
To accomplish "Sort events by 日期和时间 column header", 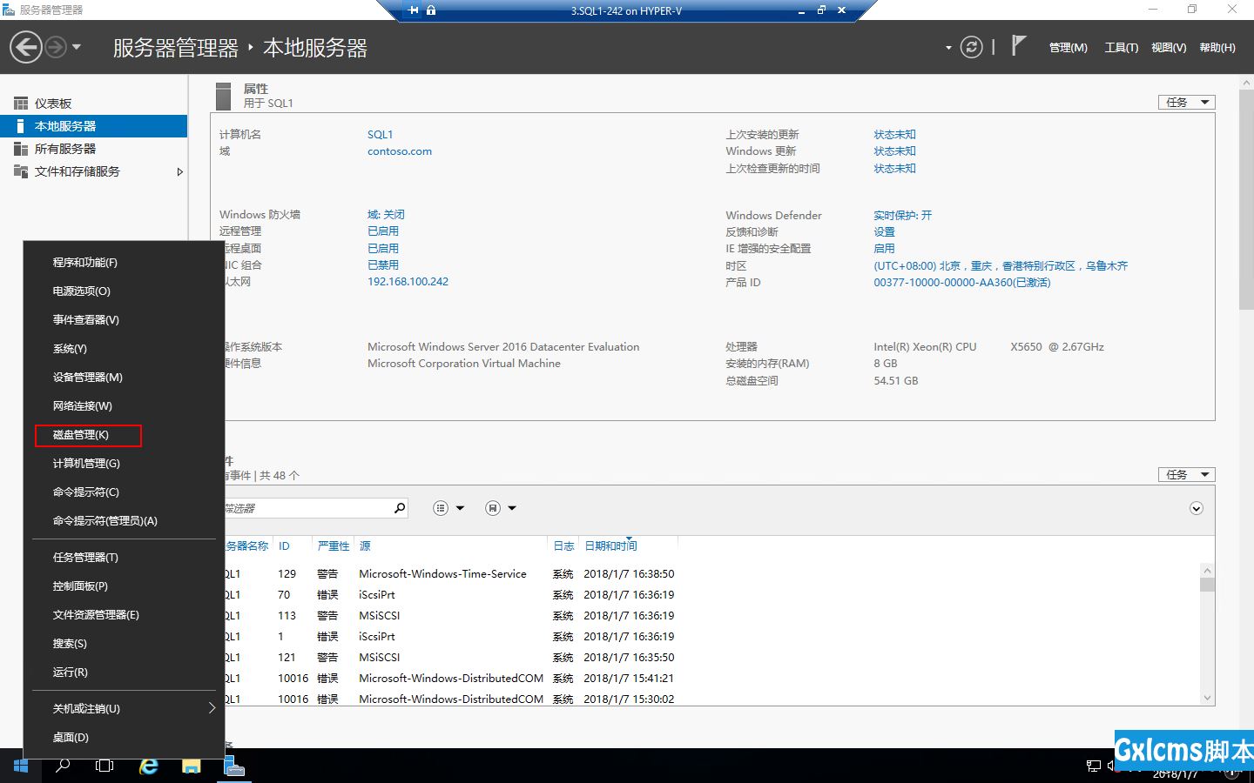I will (x=610, y=546).
